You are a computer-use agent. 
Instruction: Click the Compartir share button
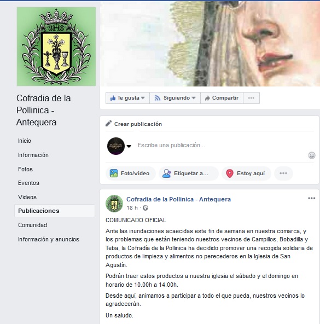222,98
